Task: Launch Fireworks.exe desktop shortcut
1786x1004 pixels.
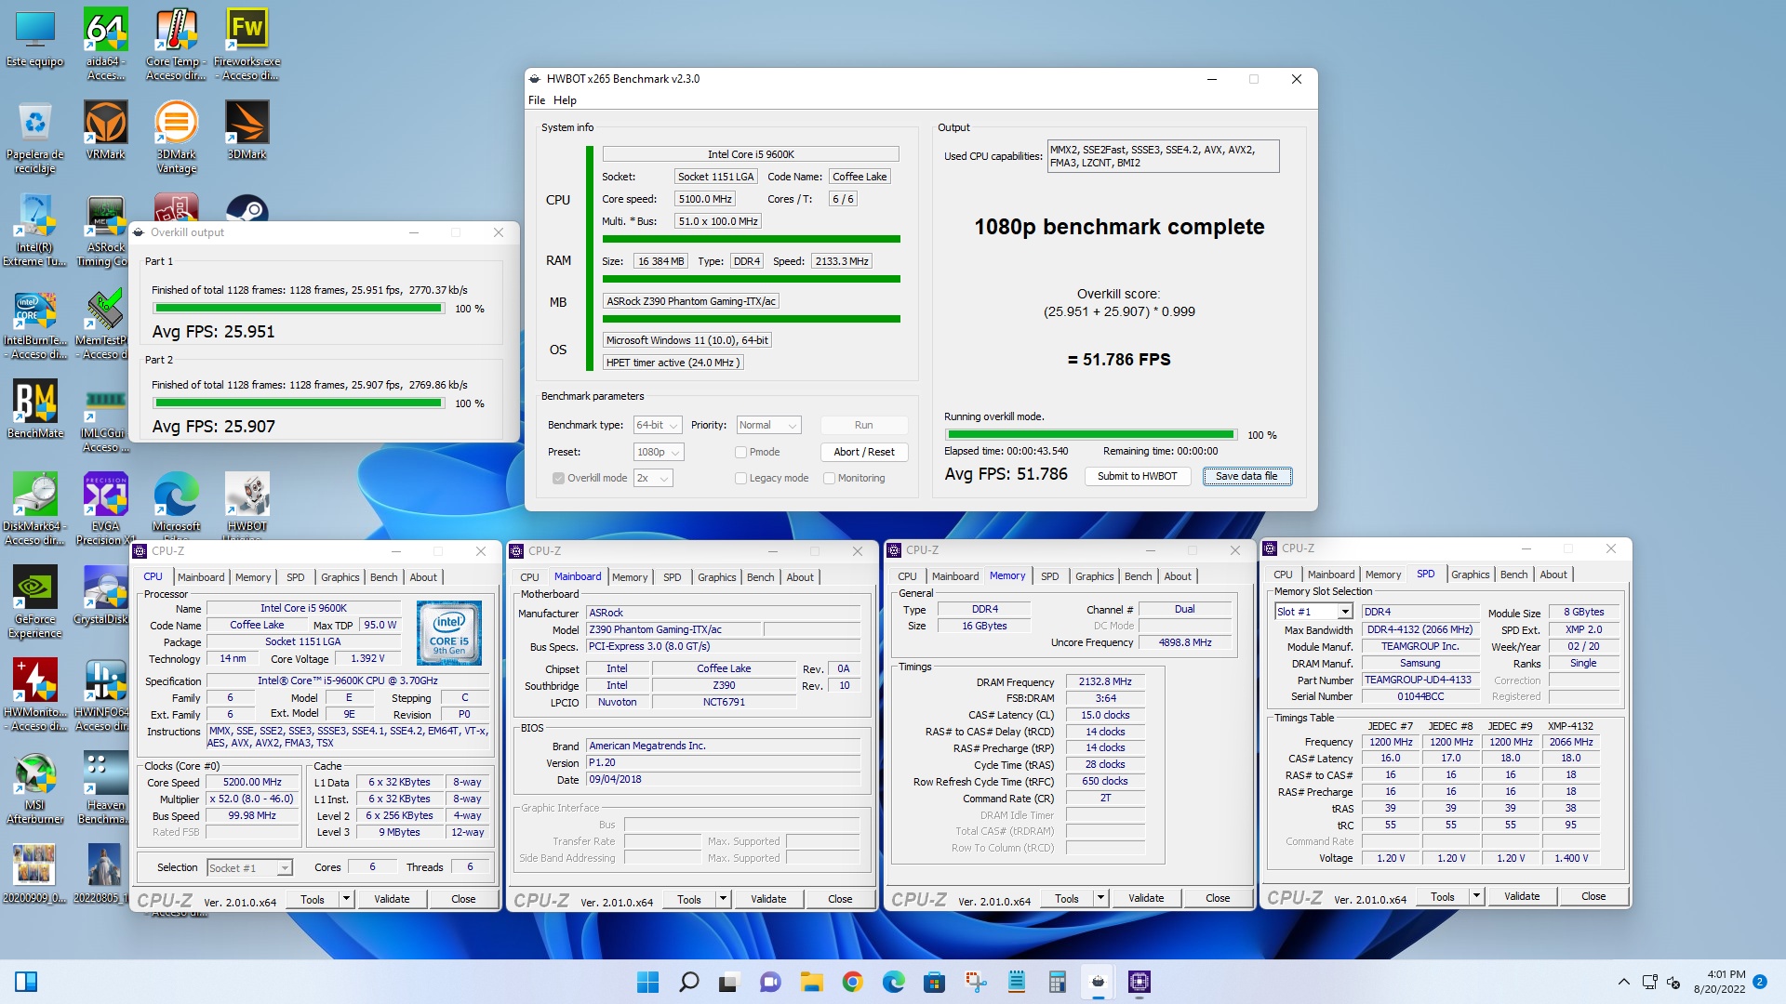Action: coord(247,44)
